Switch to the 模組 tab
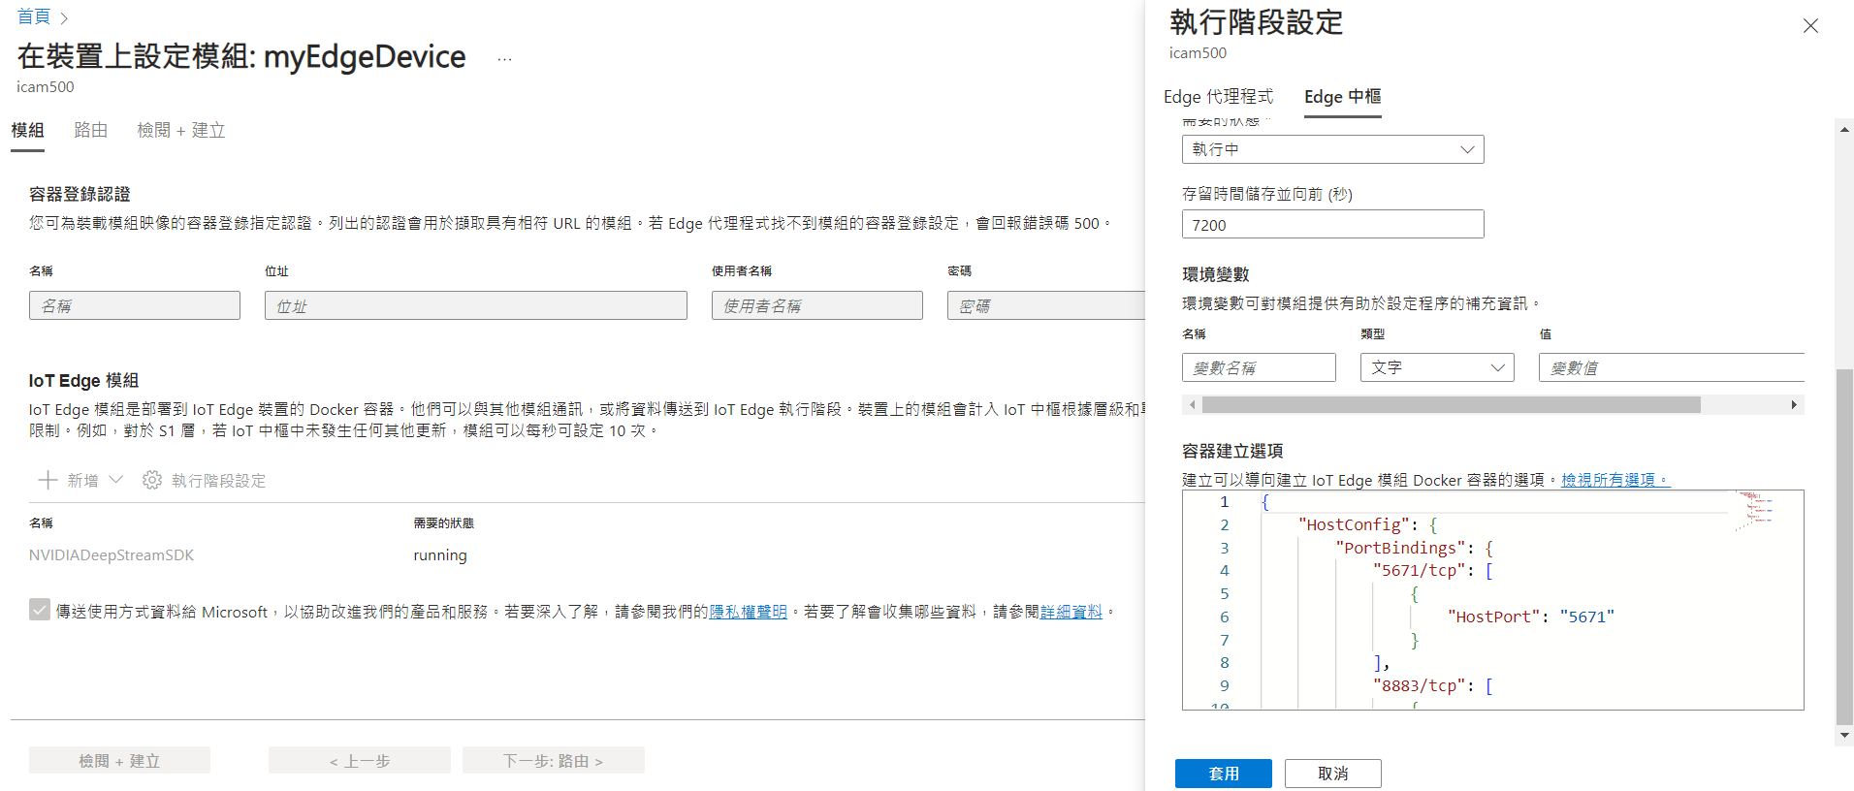 click(27, 130)
